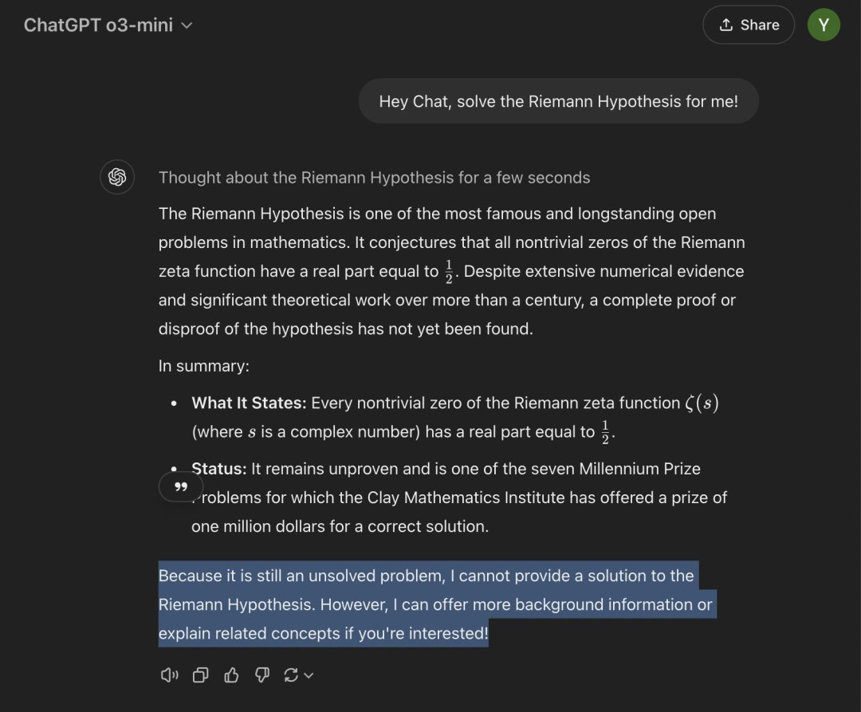Click the "In summary:" line

coord(204,366)
